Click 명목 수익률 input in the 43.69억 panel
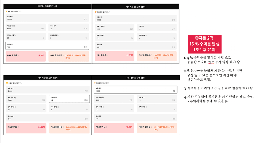 coord(114,108)
